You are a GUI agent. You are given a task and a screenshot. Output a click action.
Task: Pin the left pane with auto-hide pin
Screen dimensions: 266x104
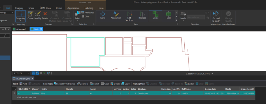pyautogui.click(x=6, y=29)
